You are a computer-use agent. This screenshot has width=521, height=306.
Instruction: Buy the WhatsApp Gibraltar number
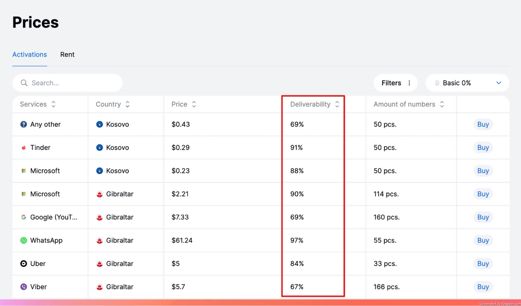click(x=483, y=241)
